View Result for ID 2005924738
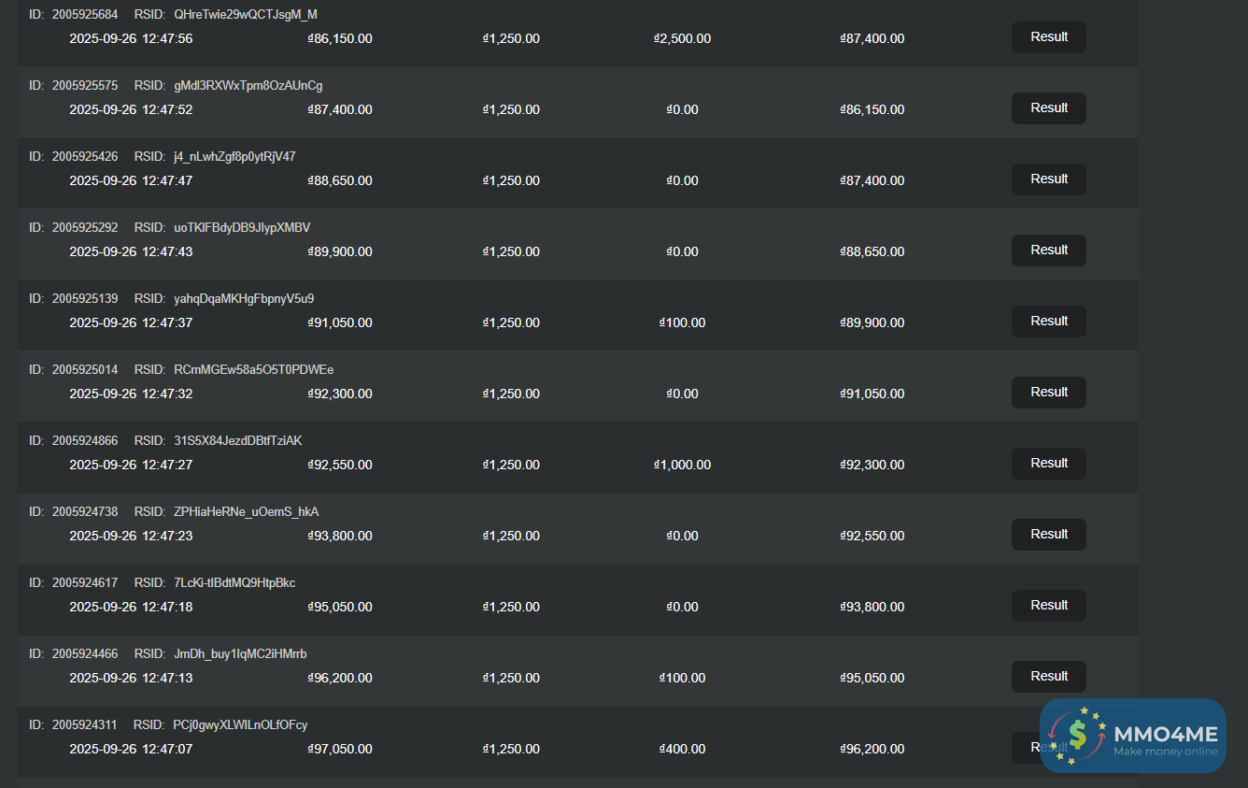Viewport: 1248px width, 788px height. pyautogui.click(x=1048, y=535)
